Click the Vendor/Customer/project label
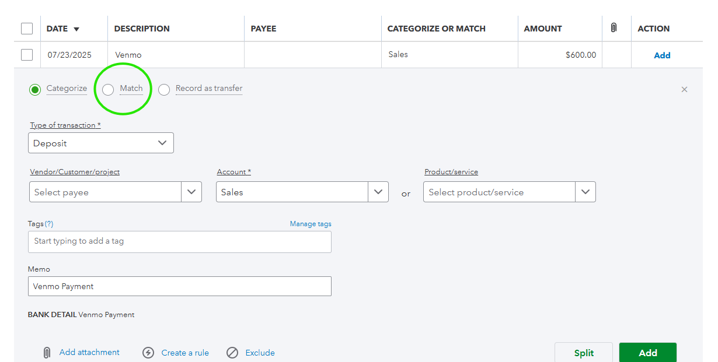This screenshot has width=718, height=362. [75, 172]
